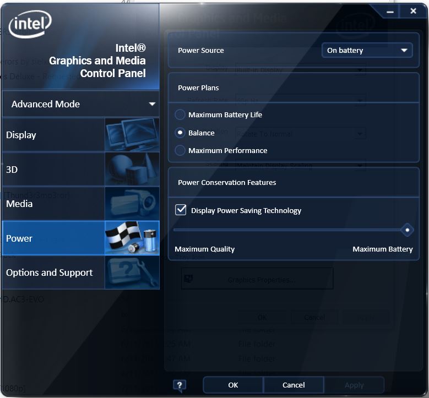Click the Power Conservation Features heading
Viewport: 429px width, 398px height.
[x=227, y=182]
